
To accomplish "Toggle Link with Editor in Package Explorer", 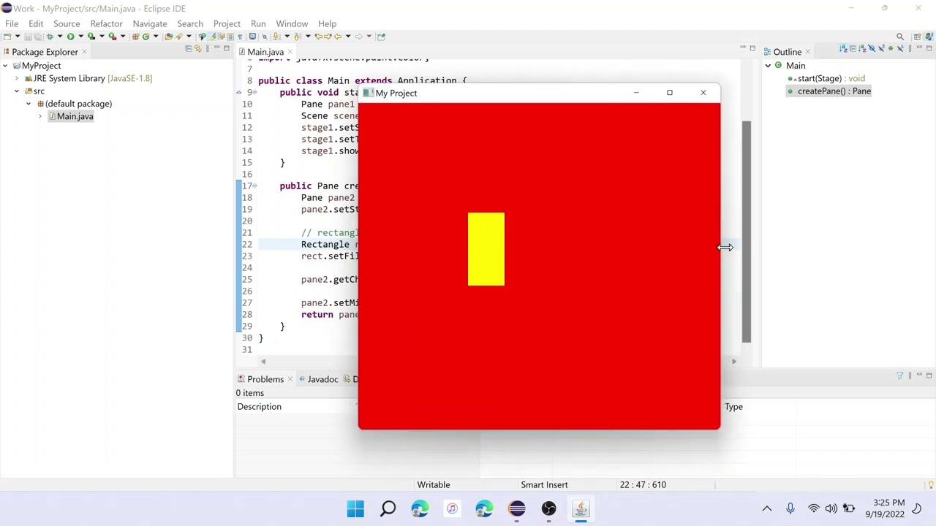I will pos(197,48).
